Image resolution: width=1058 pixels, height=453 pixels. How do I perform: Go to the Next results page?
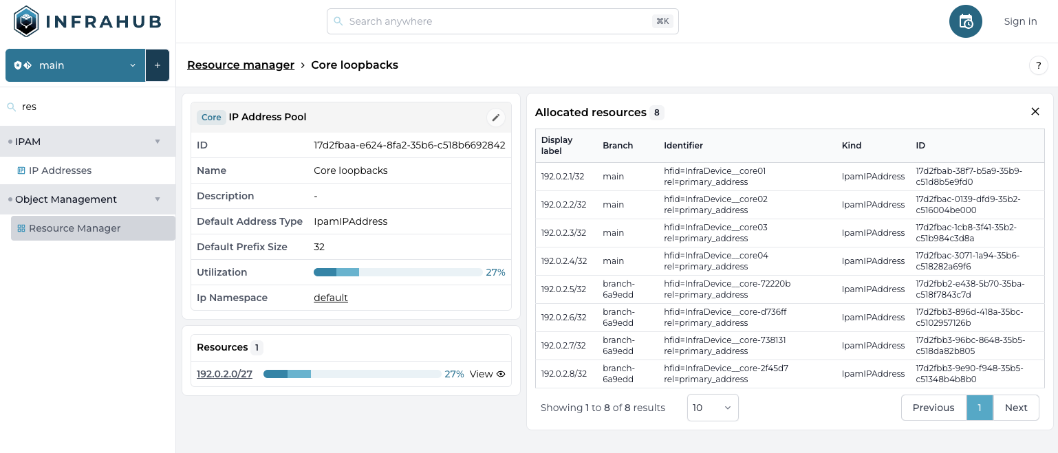tap(1015, 408)
